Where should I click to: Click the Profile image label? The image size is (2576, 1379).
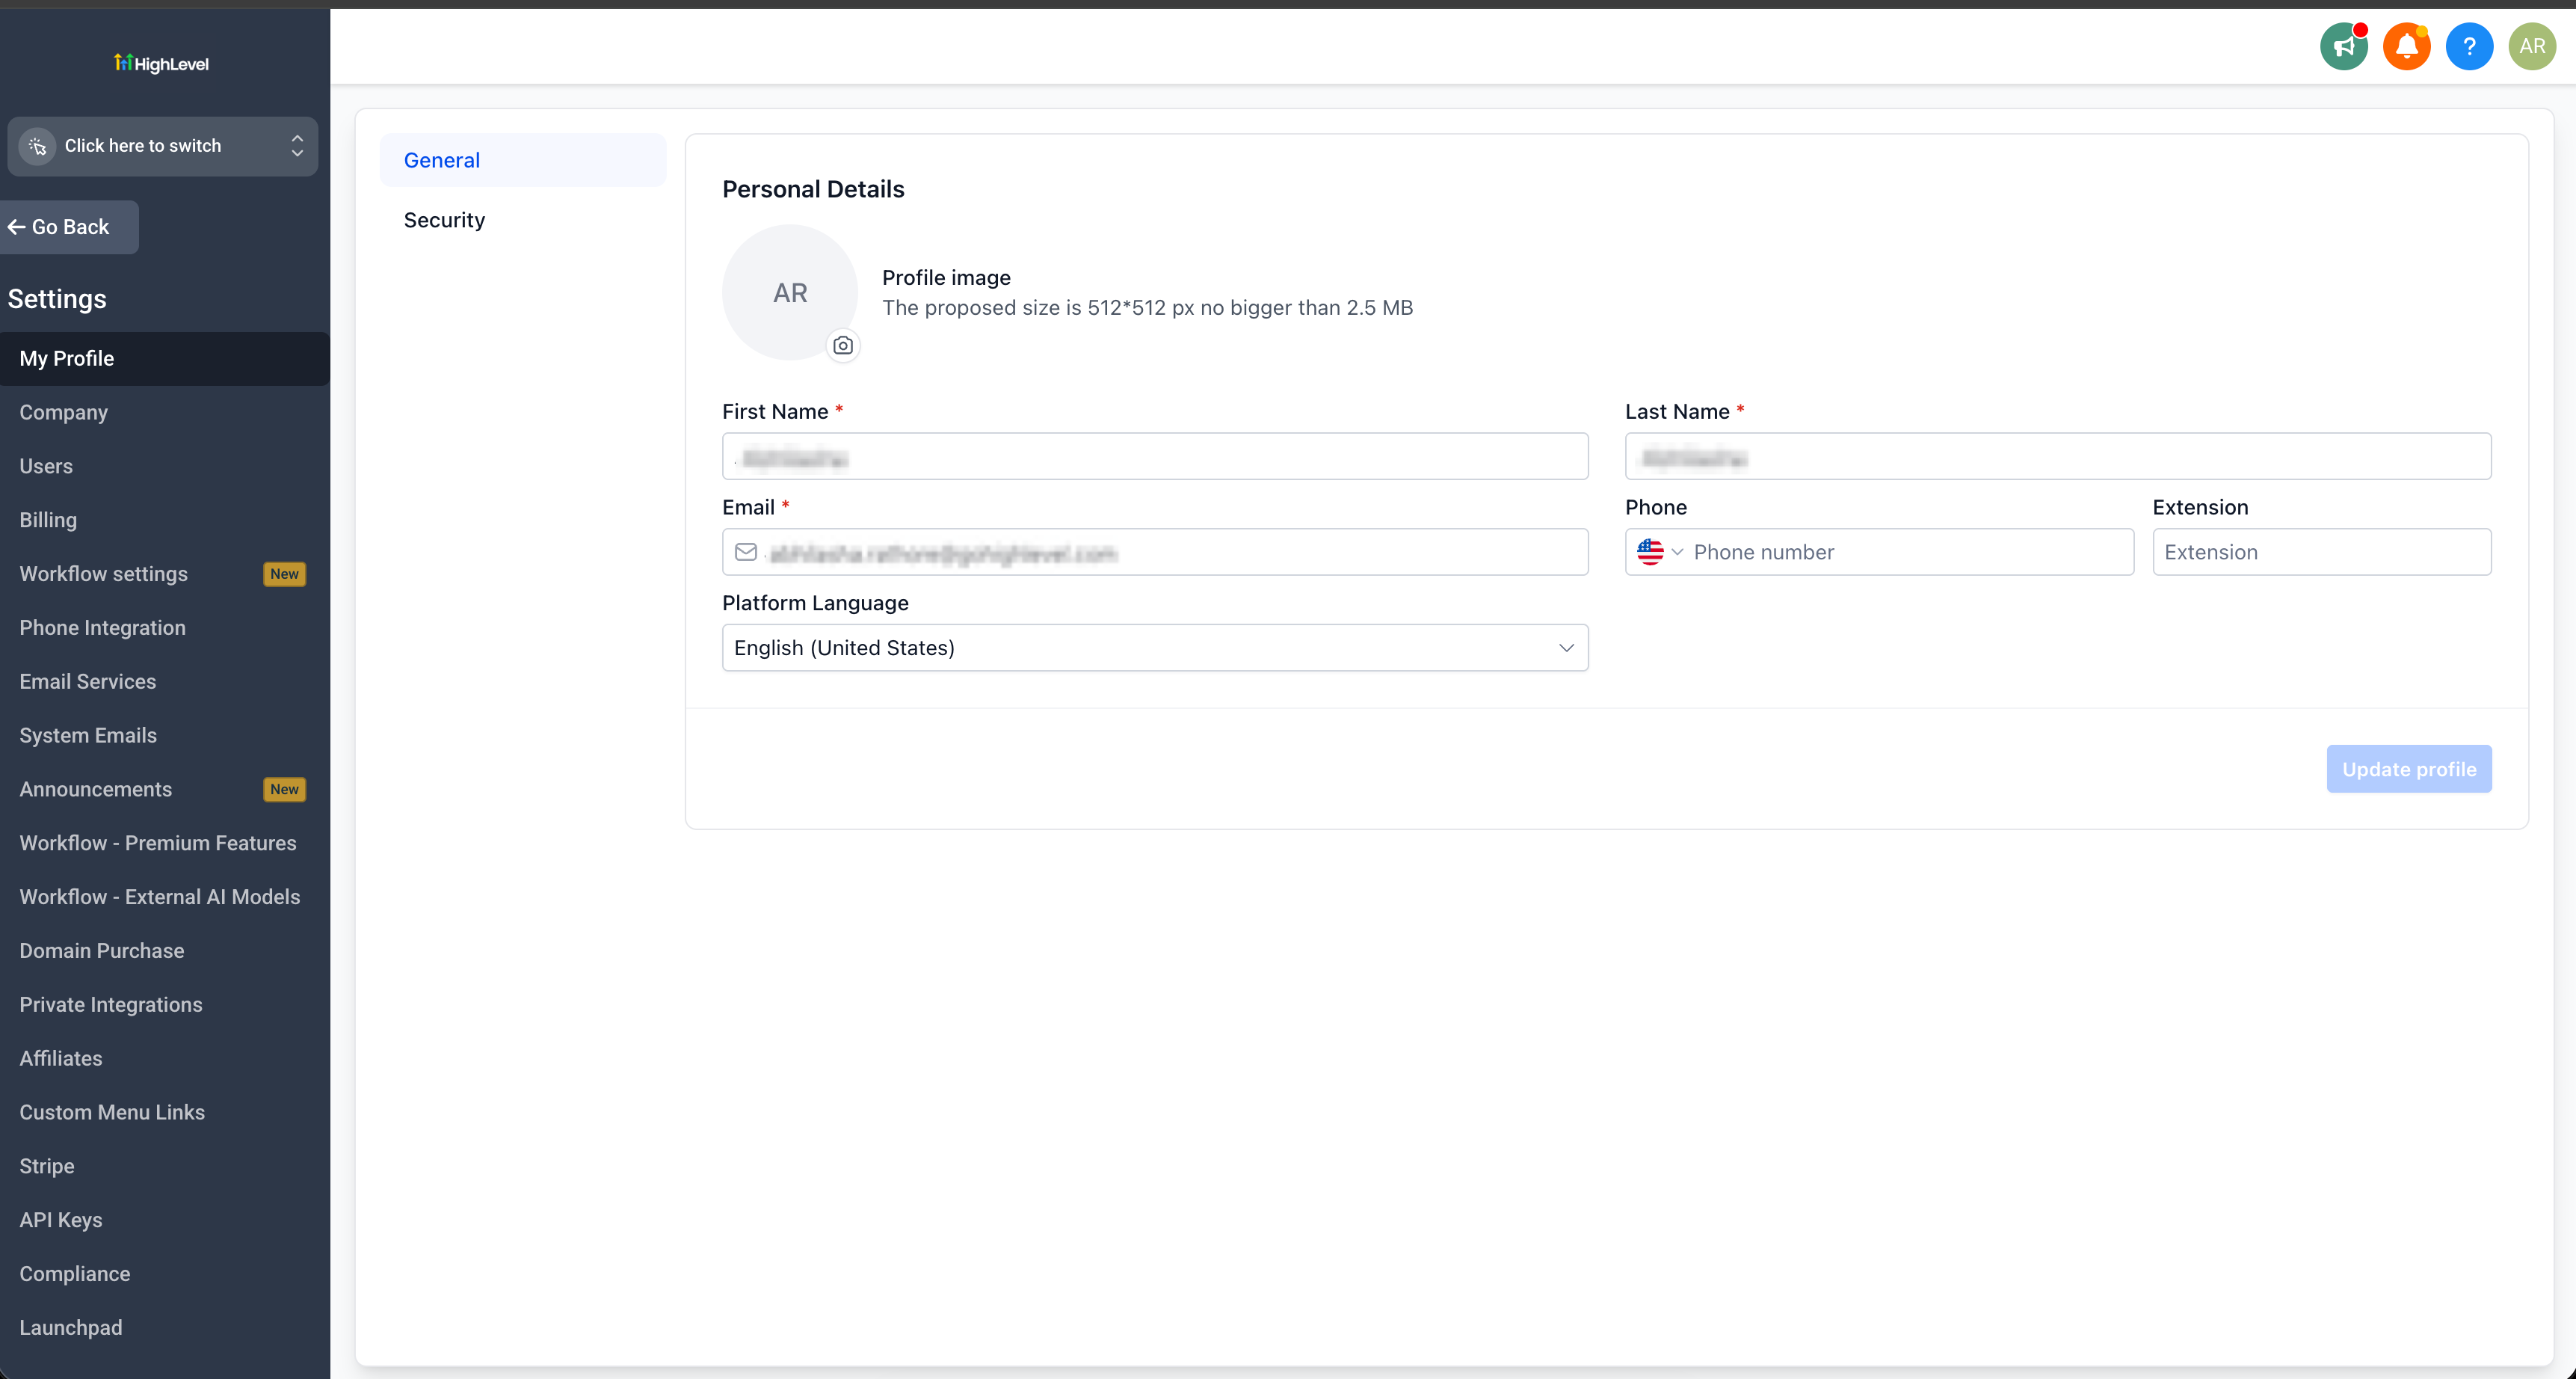click(946, 277)
